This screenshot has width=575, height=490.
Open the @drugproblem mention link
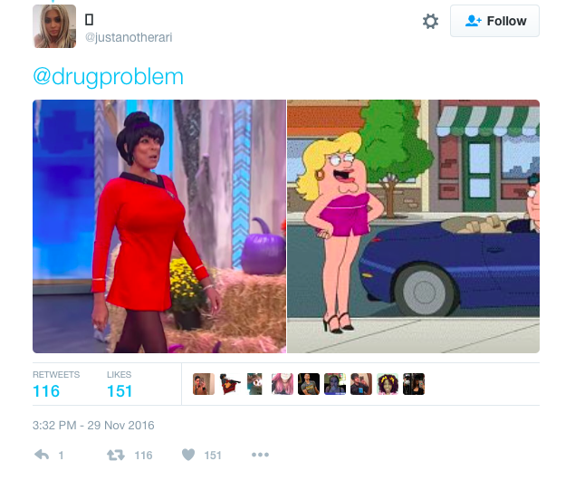[108, 77]
